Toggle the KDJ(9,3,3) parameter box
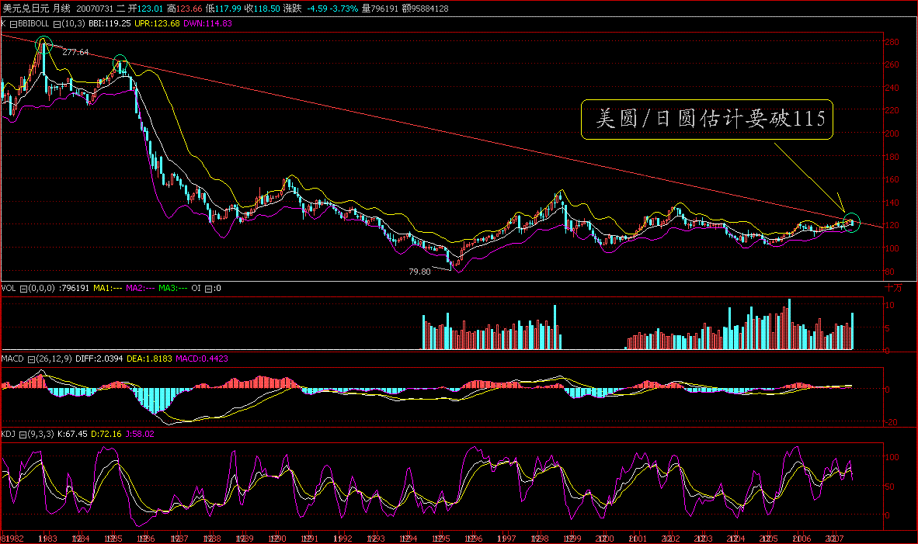This screenshot has width=918, height=544. [x=22, y=435]
